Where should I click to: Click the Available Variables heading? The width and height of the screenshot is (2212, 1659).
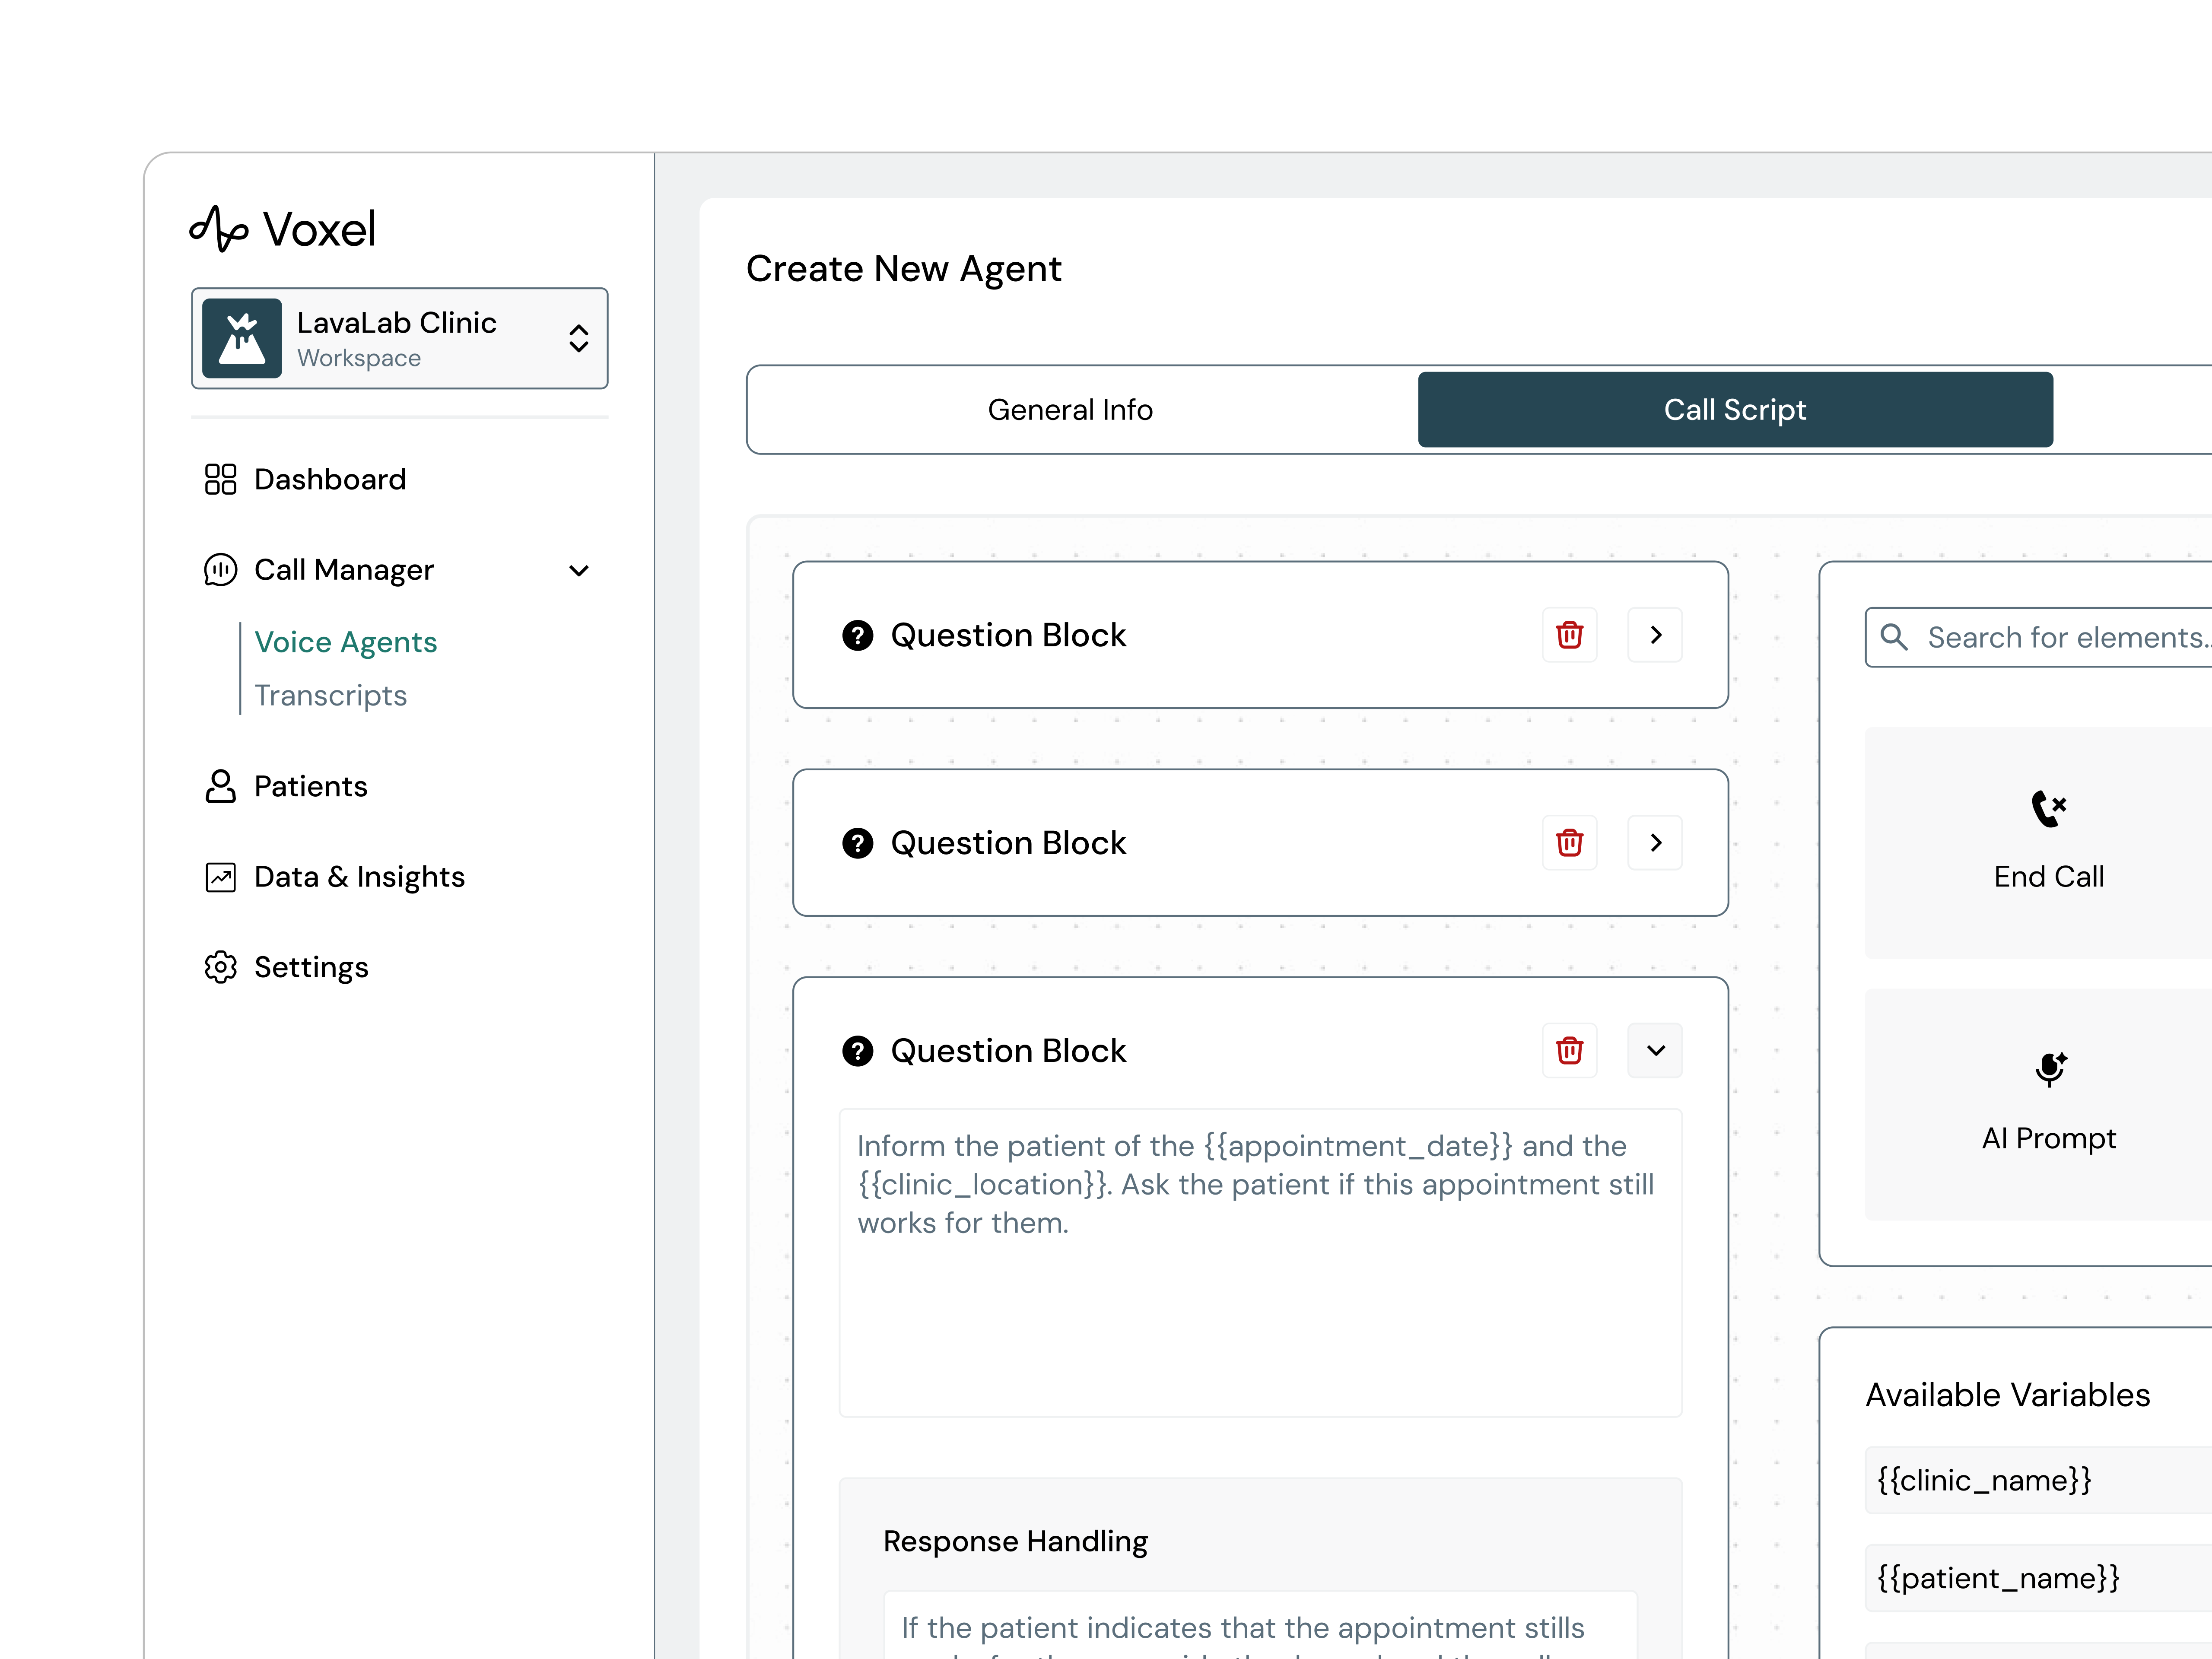[x=2008, y=1395]
